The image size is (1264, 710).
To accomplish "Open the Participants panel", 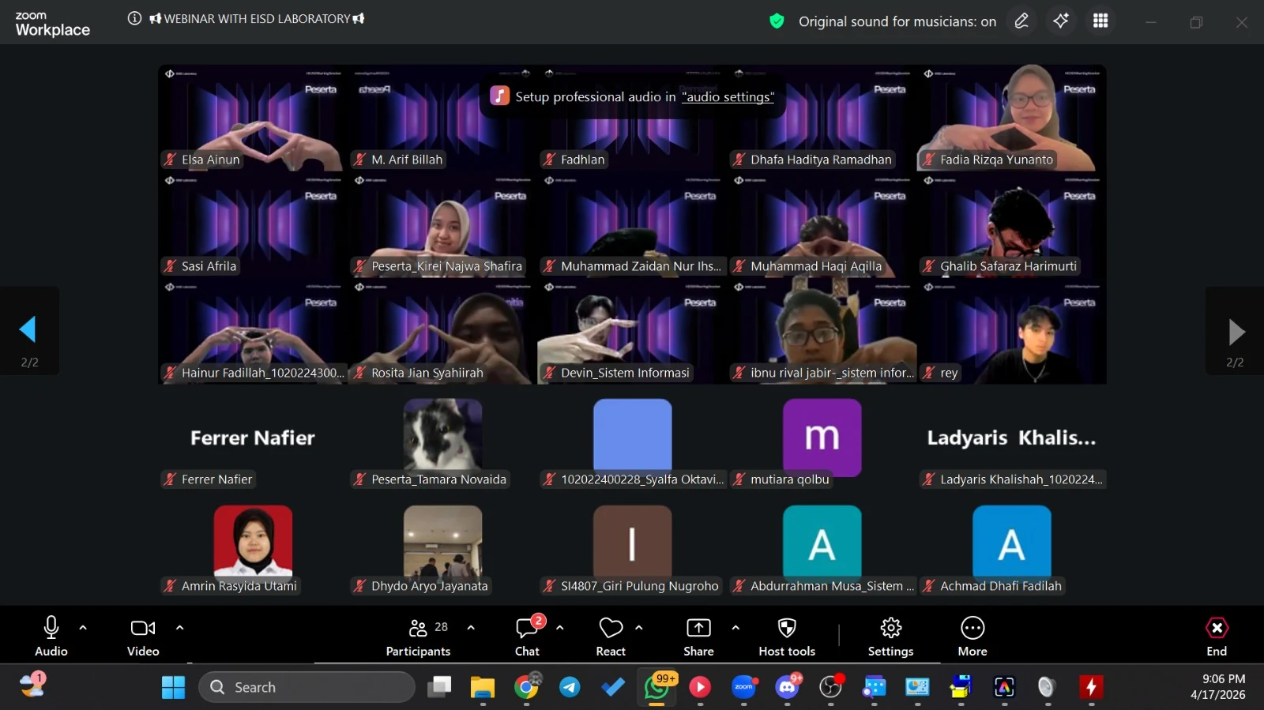I will [418, 636].
